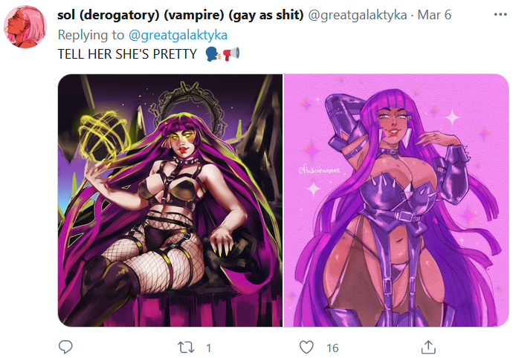The width and height of the screenshot is (516, 358).
Task: Click the red megaphone emoji
Action: tap(231, 54)
